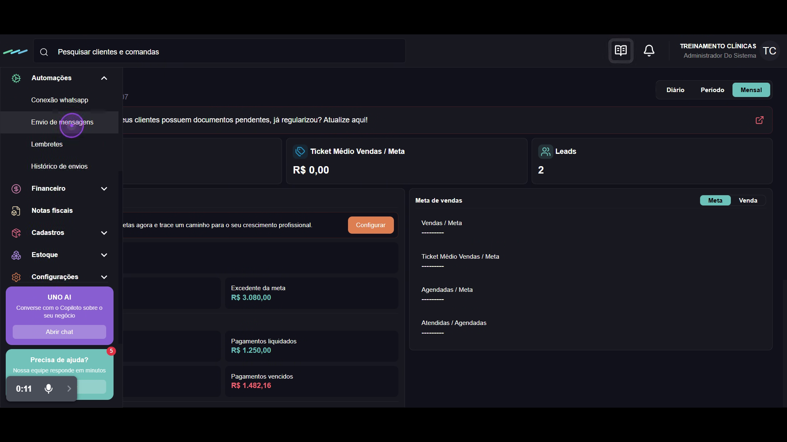Open the TC user avatar

[769, 51]
